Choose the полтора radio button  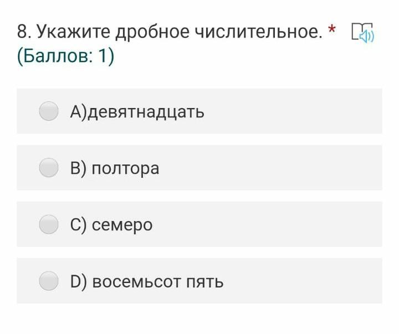tap(49, 168)
